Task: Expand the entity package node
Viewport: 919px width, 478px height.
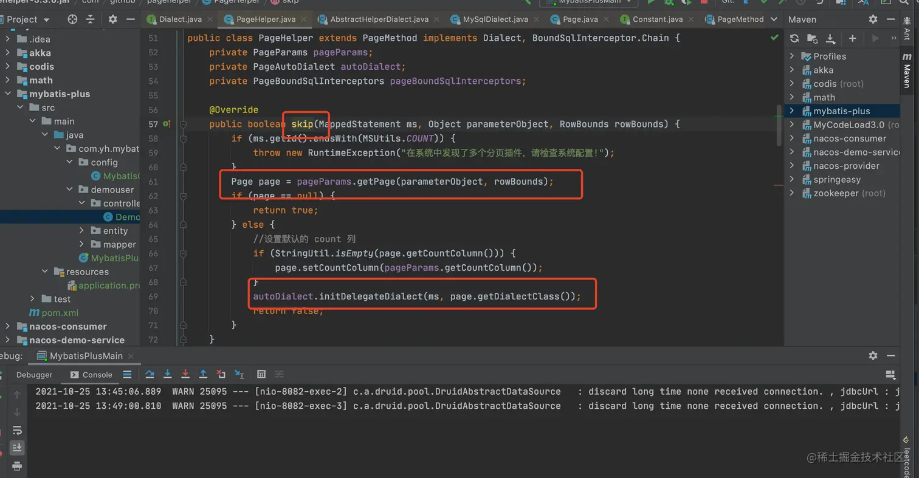Action: click(x=82, y=231)
